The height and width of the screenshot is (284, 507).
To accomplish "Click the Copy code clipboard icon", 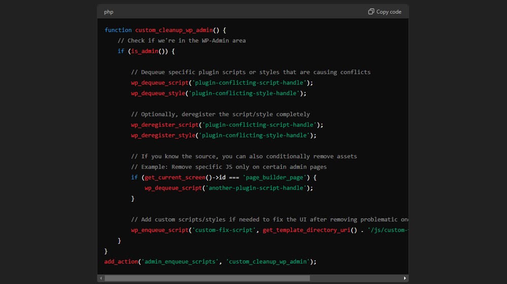I will 371,12.
